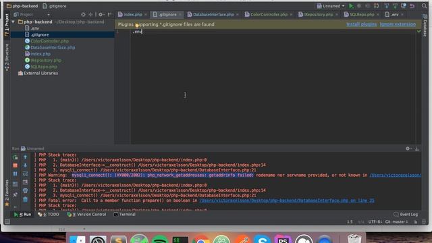Image resolution: width=432 pixels, height=243 pixels.
Task: Open Search Everywhere magnifier icon
Action: 425,6
